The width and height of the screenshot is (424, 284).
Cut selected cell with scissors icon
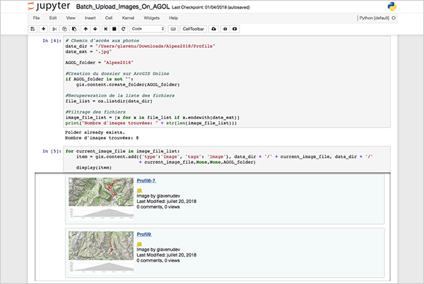(55, 29)
